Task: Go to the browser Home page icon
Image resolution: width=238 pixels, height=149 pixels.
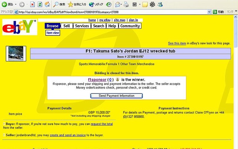Action: pyautogui.click(x=47, y=4)
